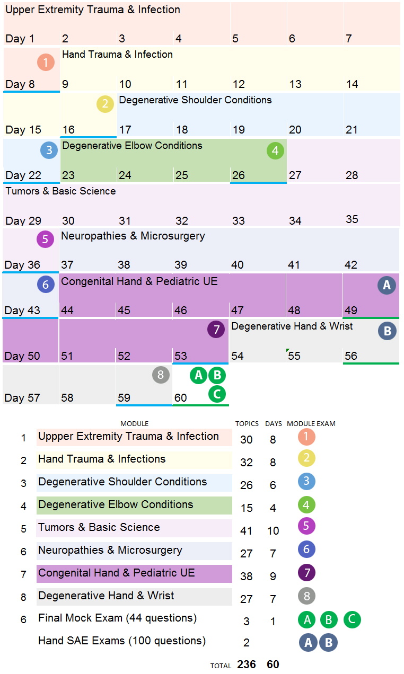Select Congenital Hand & Pediatric UE legend row
This screenshot has height=674, width=404.
(x=134, y=573)
